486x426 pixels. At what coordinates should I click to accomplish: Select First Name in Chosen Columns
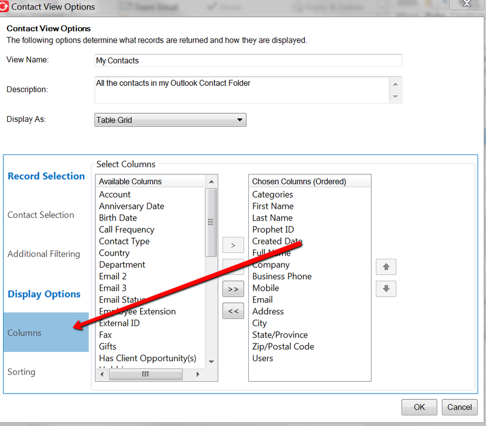[273, 206]
